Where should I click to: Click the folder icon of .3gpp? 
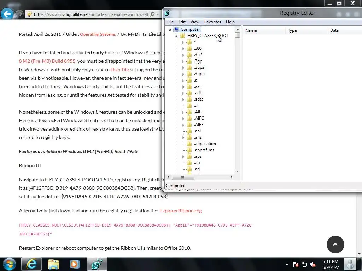pyautogui.click(x=189, y=74)
